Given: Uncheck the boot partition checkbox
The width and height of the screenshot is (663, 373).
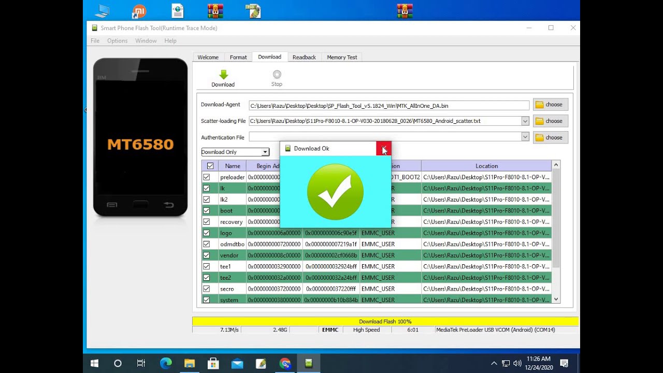Looking at the screenshot, I should (206, 210).
